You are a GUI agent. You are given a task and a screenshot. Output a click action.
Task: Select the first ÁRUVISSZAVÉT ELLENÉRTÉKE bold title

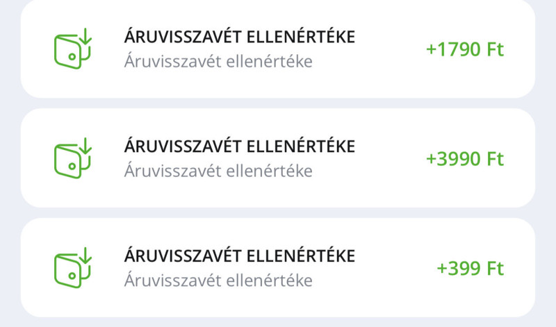tap(239, 36)
